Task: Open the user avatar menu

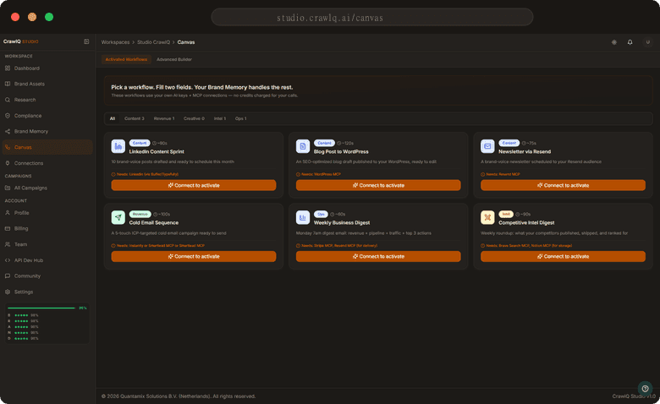Action: tap(648, 42)
